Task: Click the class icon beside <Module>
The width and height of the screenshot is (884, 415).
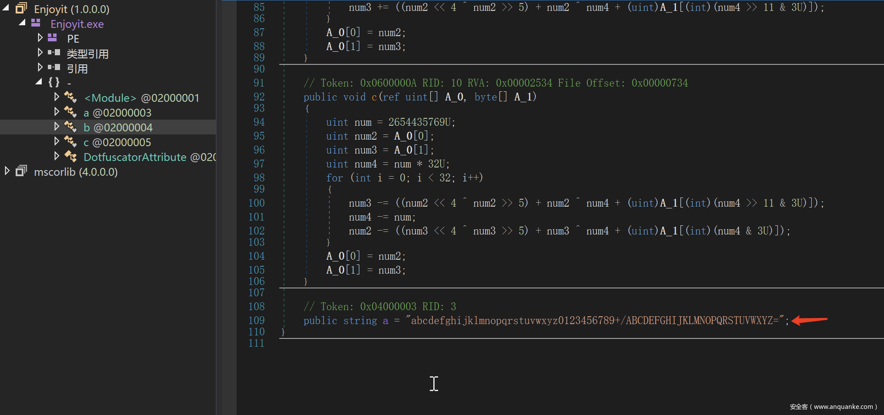Action: pyautogui.click(x=70, y=97)
